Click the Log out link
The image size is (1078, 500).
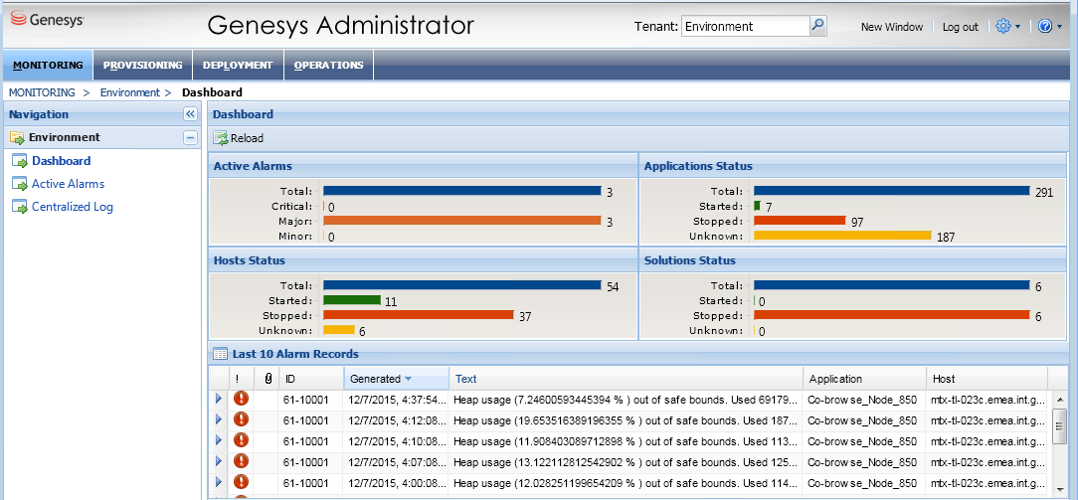960,27
